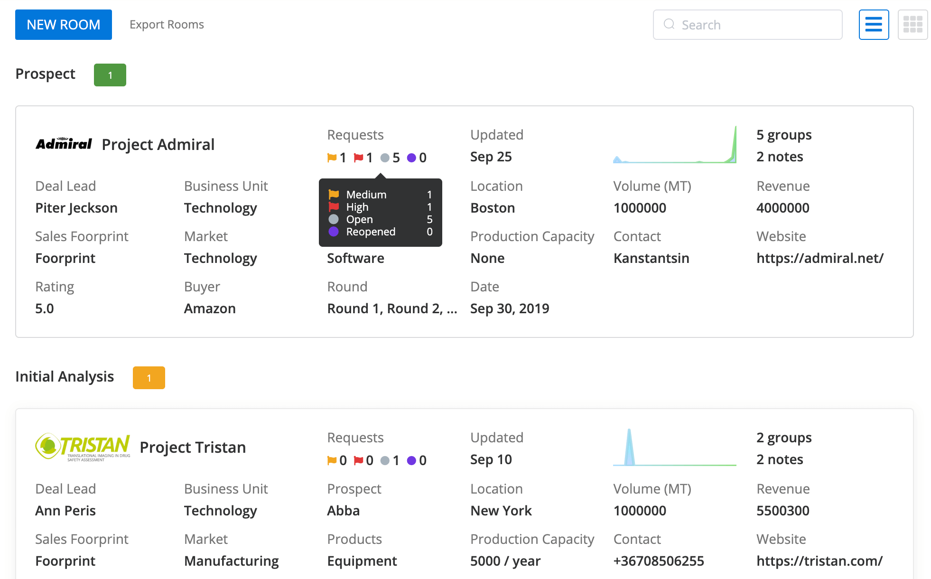931x579 pixels.
Task: Click the NEW ROOM button
Action: click(63, 24)
